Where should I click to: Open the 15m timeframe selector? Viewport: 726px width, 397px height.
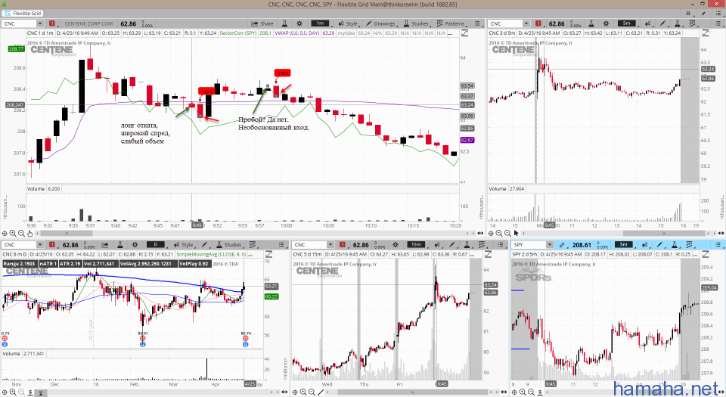click(416, 245)
